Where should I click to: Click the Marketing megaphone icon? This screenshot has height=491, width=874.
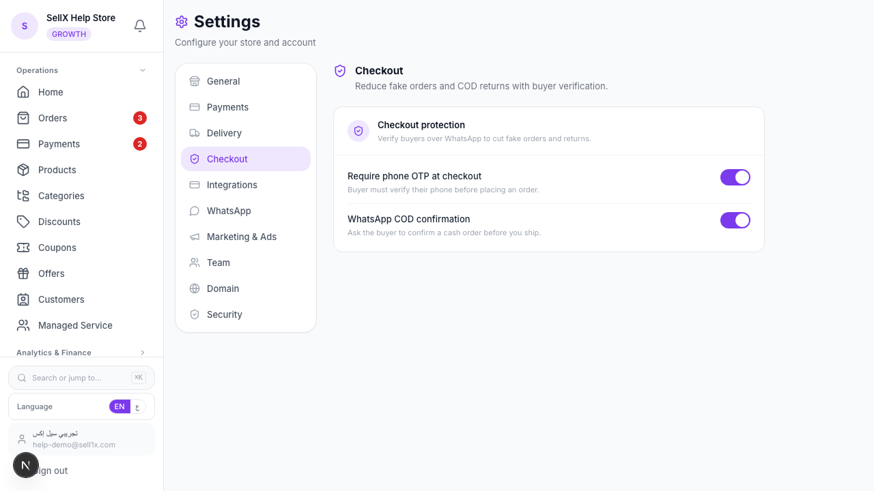click(195, 237)
